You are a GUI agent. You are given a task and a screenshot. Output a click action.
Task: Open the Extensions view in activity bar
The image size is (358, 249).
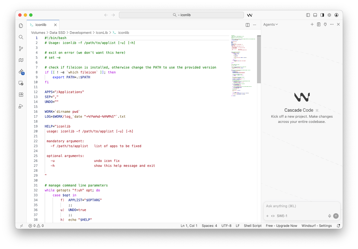pyautogui.click(x=21, y=95)
